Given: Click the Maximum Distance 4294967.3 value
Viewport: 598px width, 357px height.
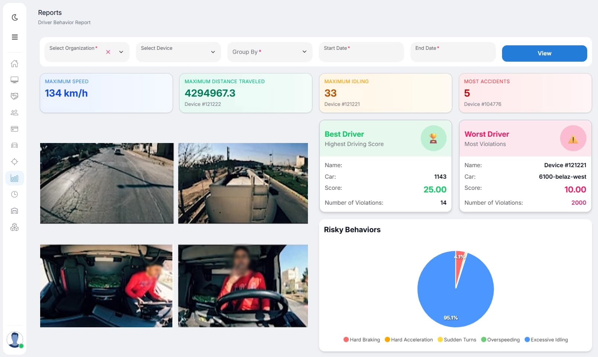Looking at the screenshot, I should [x=210, y=93].
